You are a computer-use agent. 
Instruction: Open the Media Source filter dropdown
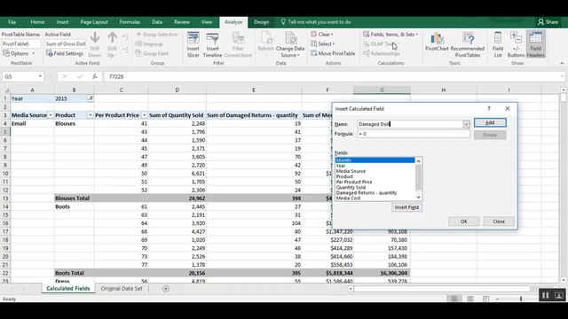(51, 115)
